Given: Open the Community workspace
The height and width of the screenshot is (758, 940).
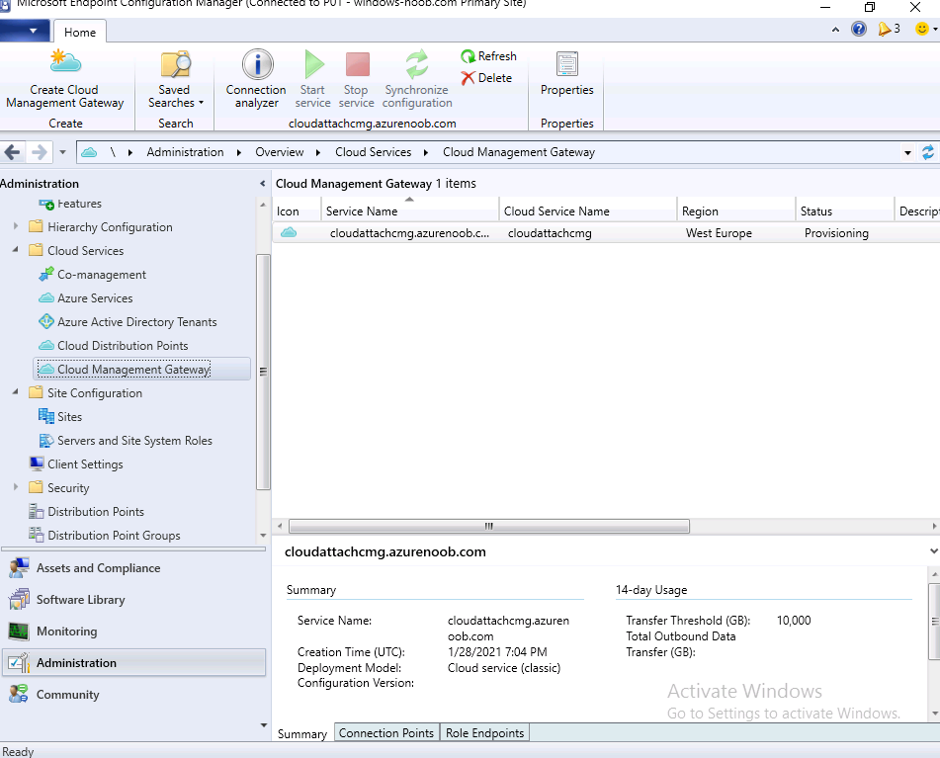Looking at the screenshot, I should (x=134, y=695).
